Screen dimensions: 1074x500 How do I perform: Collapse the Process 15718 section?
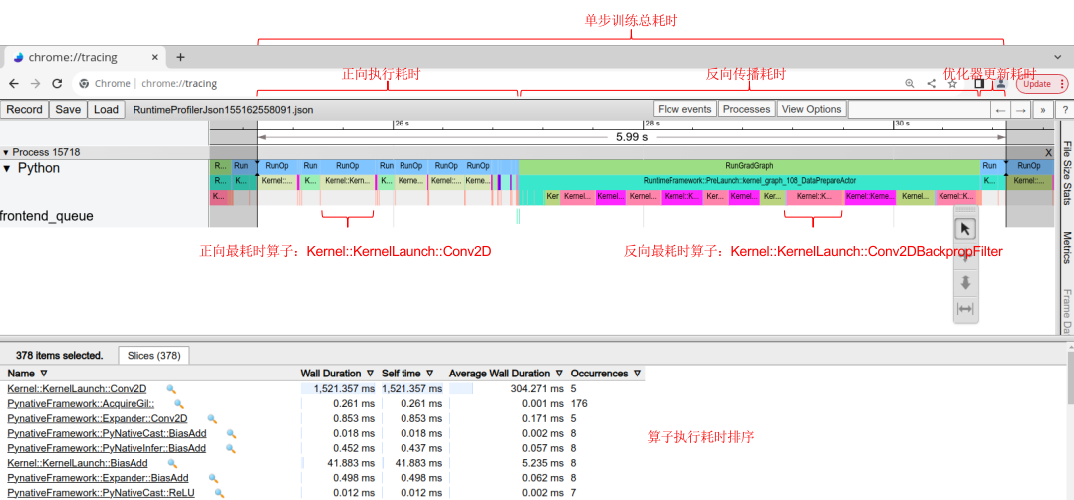point(6,152)
